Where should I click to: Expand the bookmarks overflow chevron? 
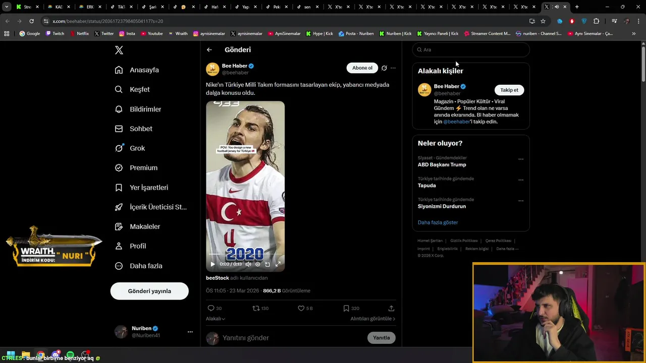634,34
